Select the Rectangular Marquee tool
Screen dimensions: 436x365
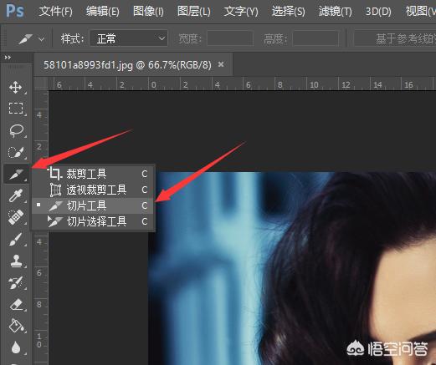tap(16, 109)
